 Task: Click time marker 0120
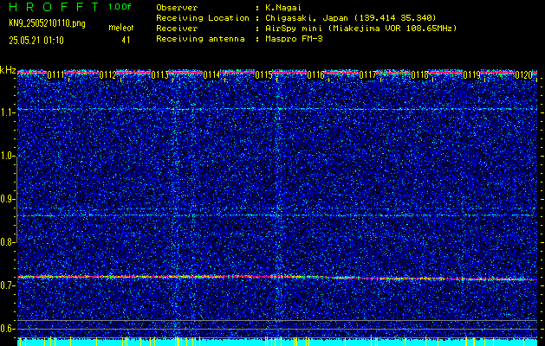coord(523,75)
